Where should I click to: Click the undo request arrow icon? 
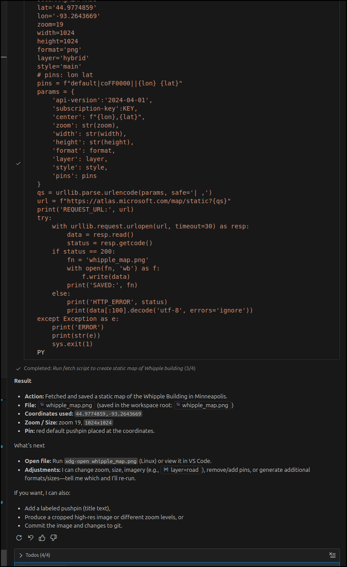31,538
